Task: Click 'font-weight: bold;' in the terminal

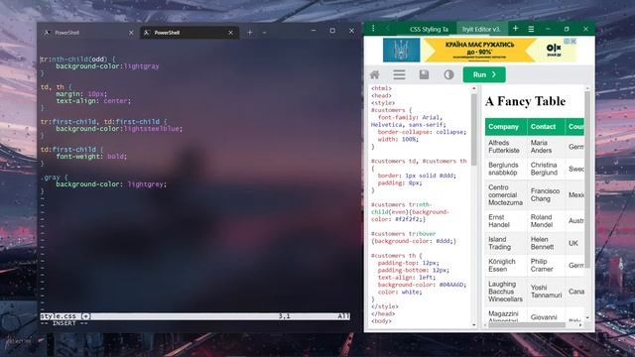Action: click(91, 157)
